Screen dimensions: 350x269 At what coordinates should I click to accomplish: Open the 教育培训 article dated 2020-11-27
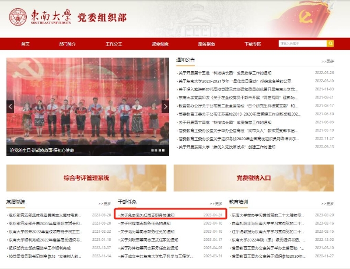[x=268, y=256]
